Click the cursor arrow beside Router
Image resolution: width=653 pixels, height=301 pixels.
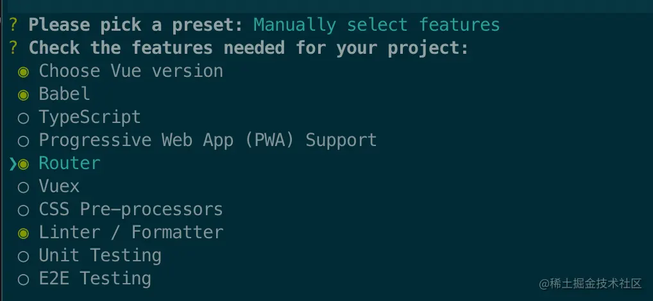[x=13, y=164]
